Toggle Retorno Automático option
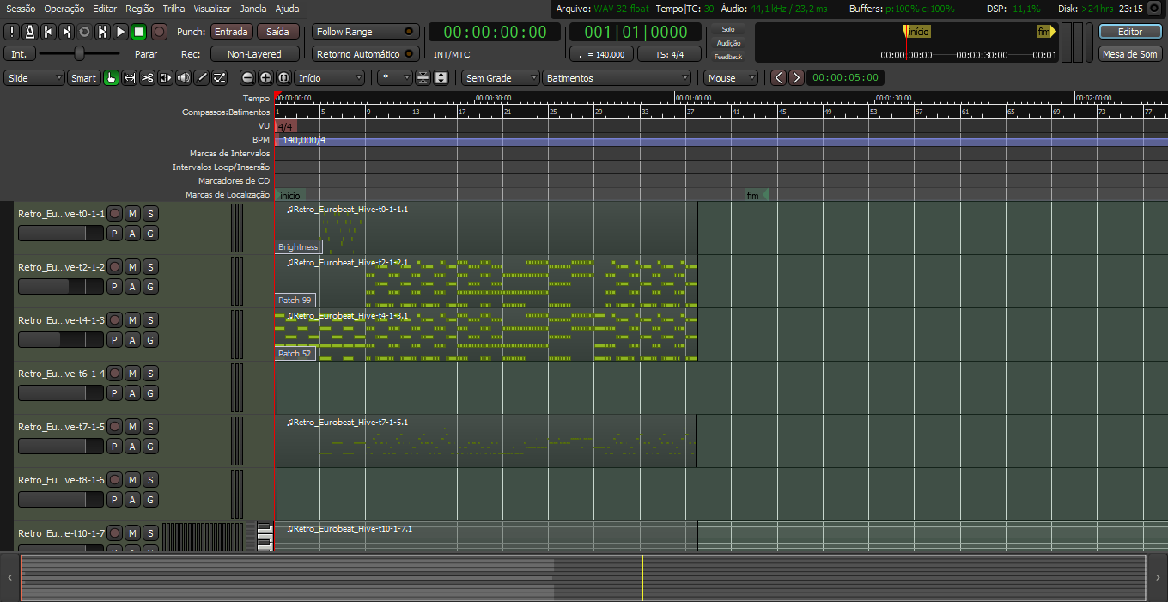The height and width of the screenshot is (602, 1168). pyautogui.click(x=365, y=53)
